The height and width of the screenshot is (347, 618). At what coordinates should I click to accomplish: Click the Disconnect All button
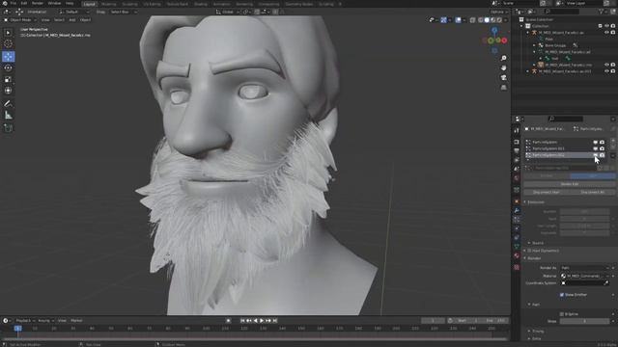tap(592, 192)
